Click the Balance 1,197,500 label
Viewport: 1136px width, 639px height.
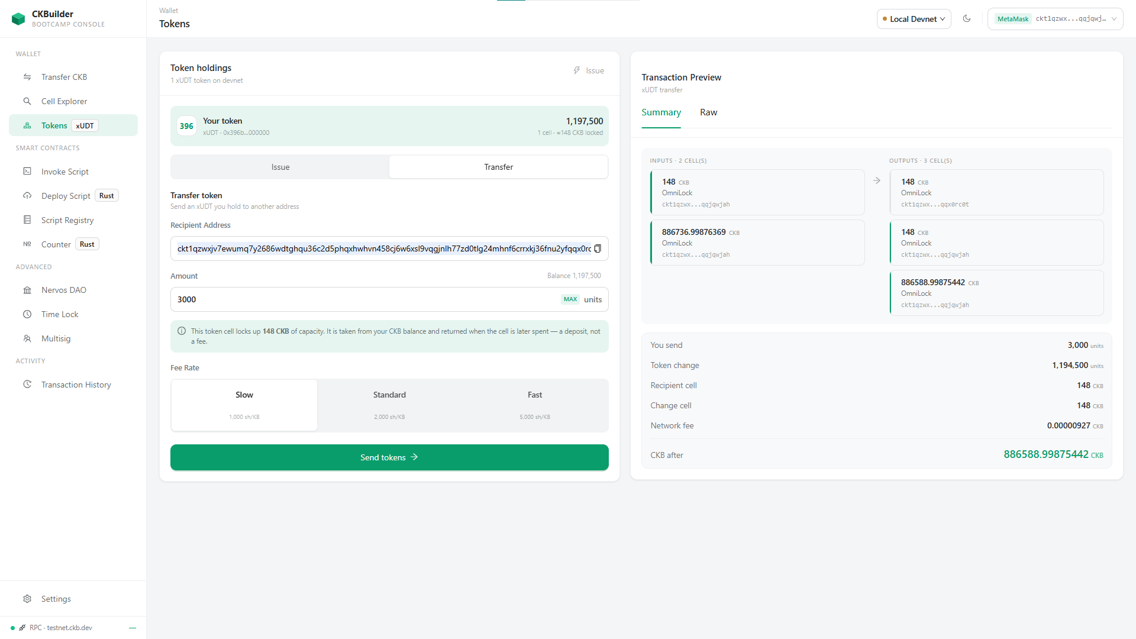click(x=574, y=276)
